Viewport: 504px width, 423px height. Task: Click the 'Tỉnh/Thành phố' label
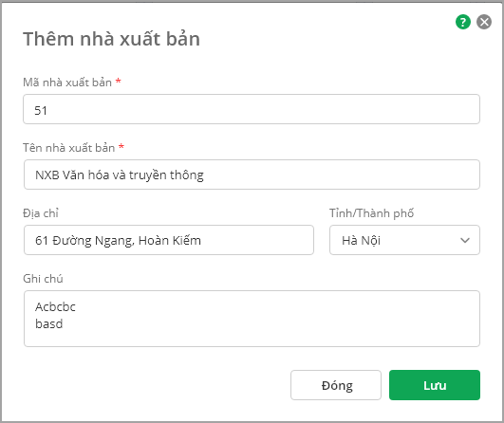pos(371,213)
